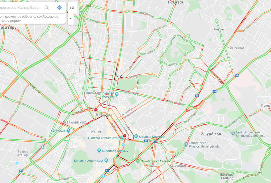This screenshot has width=271, height=183.
Task: Select the Syntagma Square station icon
Action: [122, 138]
